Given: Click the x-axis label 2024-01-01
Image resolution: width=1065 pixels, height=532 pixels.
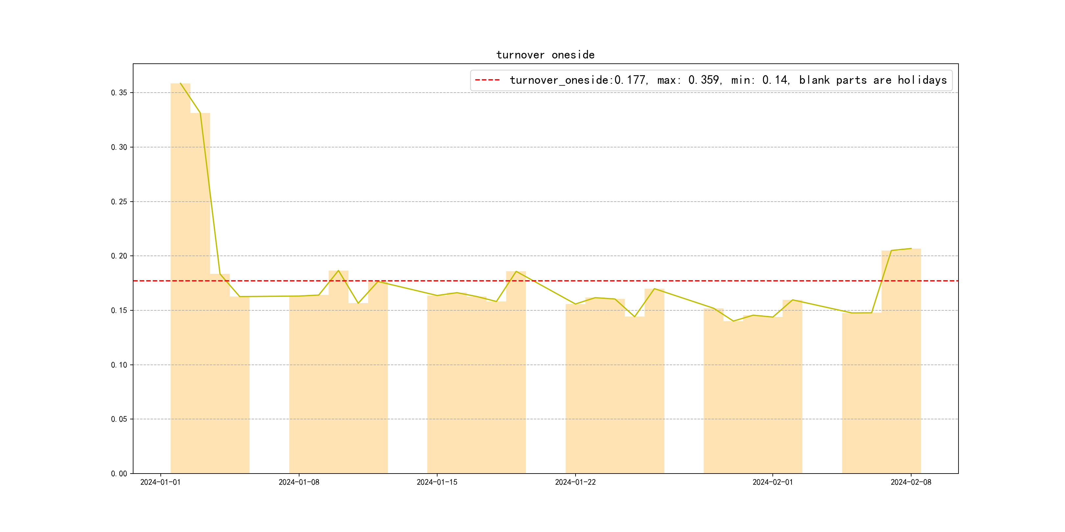Looking at the screenshot, I should (x=160, y=482).
